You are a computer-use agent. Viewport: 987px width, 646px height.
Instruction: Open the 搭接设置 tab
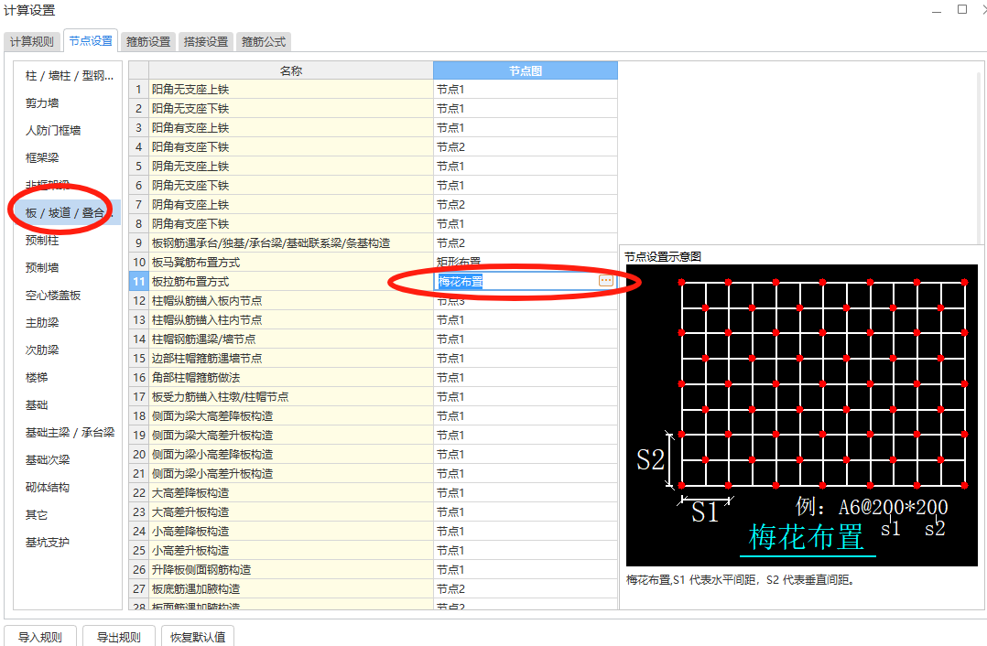206,41
